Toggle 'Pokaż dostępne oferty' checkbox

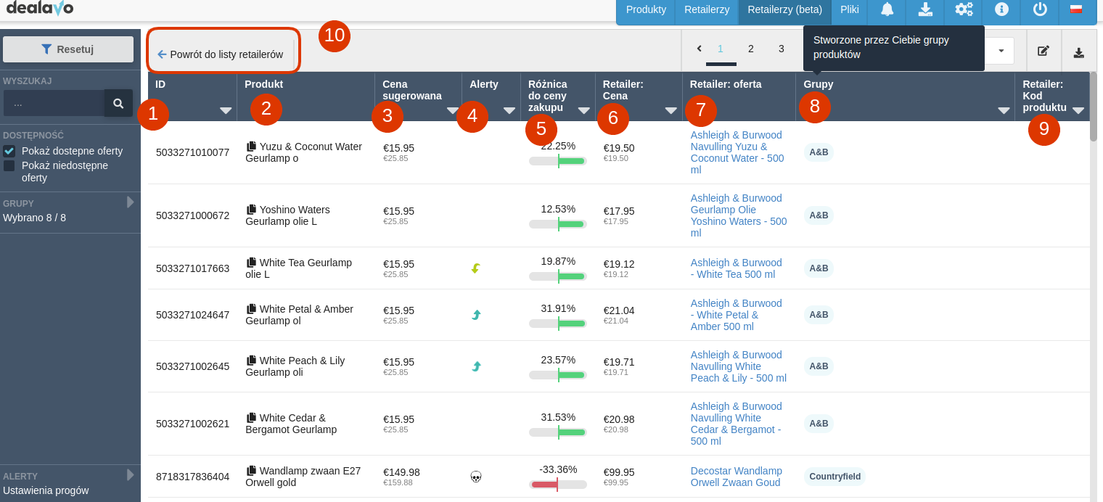[x=9, y=151]
